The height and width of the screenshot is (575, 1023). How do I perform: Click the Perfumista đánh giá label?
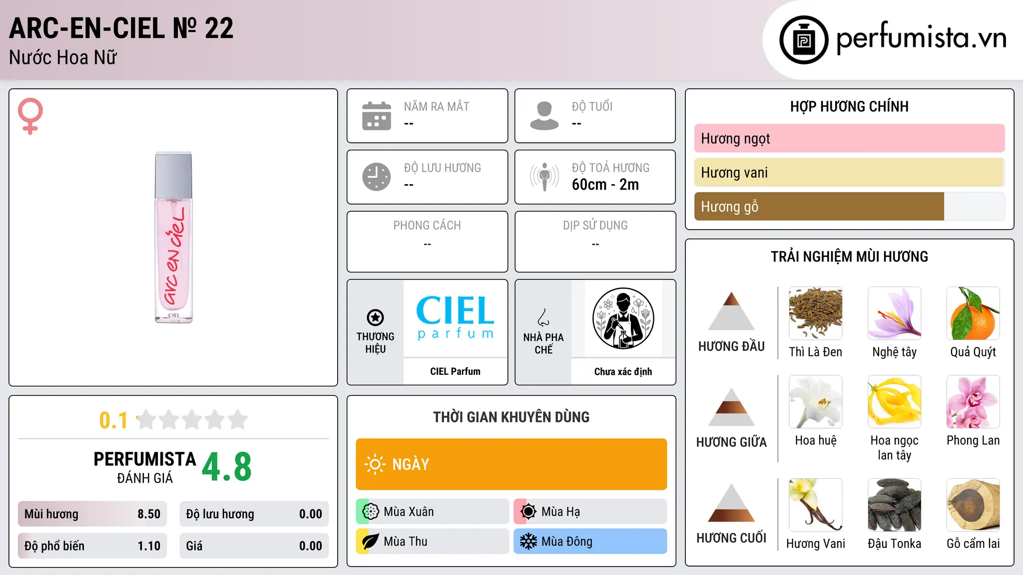coord(145,467)
